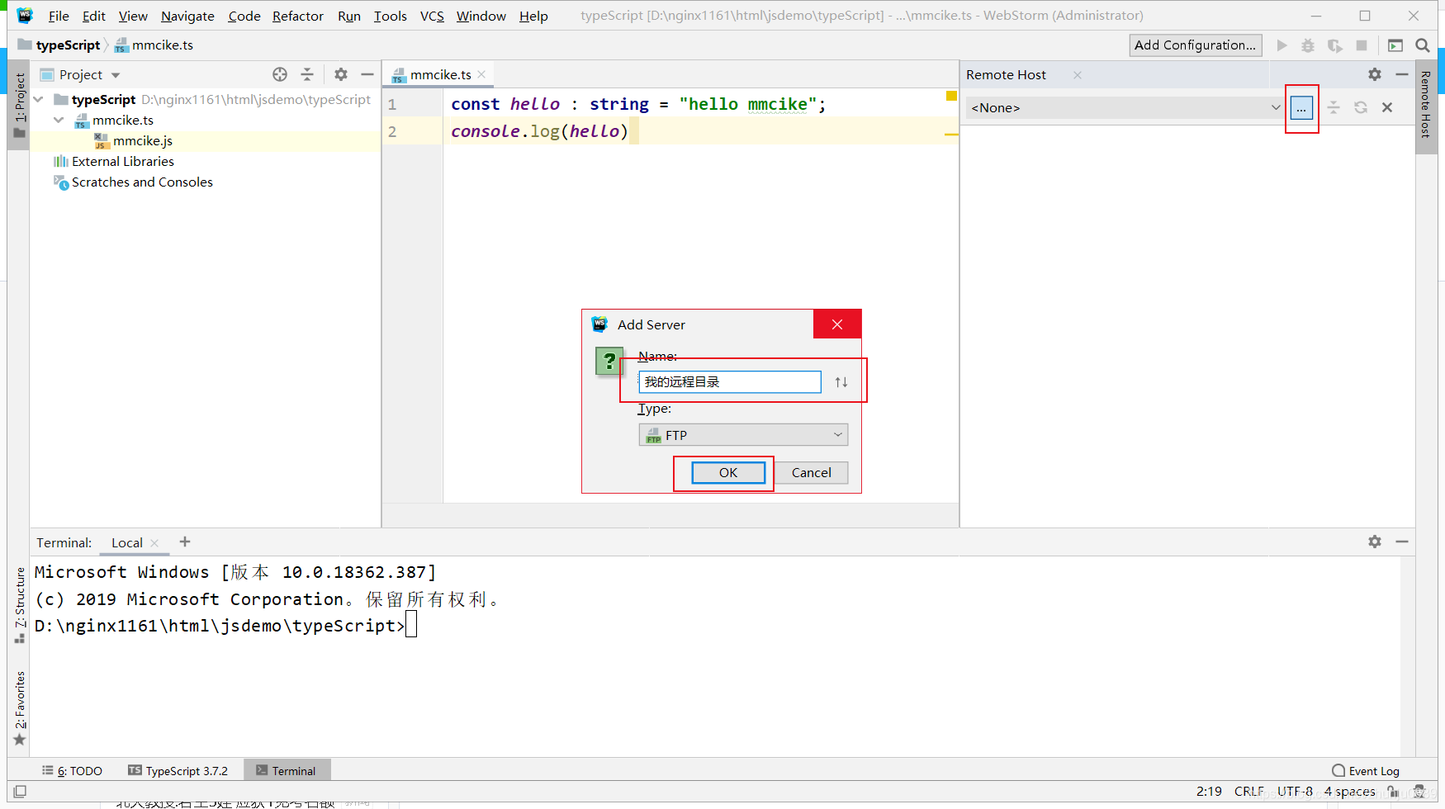Toggle the 2: Favorites tool window
The height and width of the screenshot is (809, 1445).
click(x=19, y=708)
